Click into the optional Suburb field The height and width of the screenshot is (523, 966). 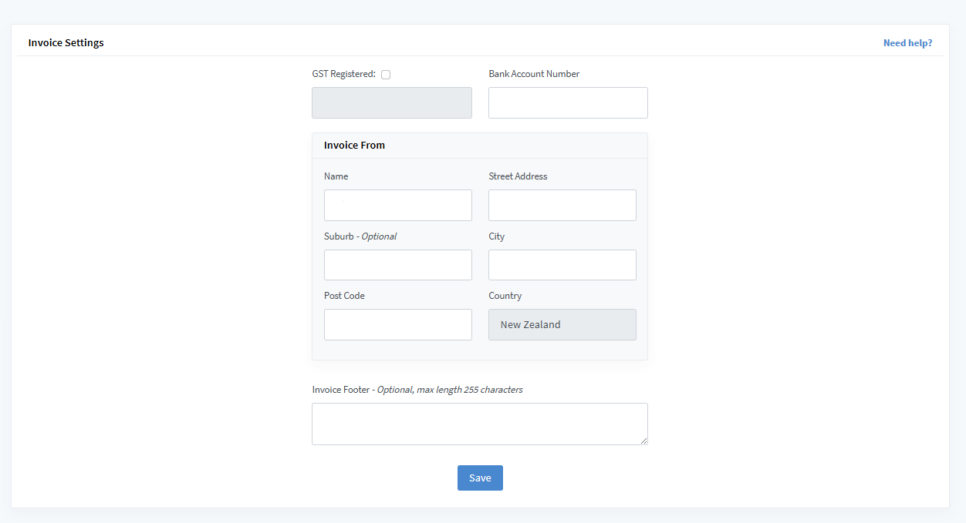pos(397,265)
